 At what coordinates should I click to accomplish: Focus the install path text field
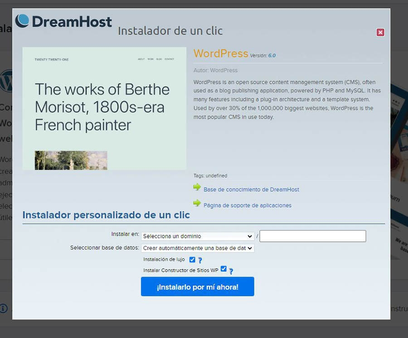(312, 236)
